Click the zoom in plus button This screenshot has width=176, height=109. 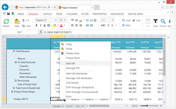[161, 106]
